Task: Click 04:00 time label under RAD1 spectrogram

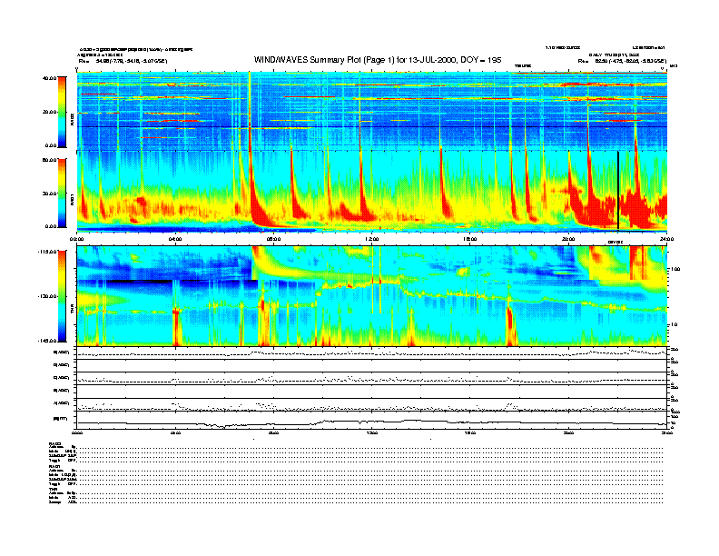Action: point(175,239)
